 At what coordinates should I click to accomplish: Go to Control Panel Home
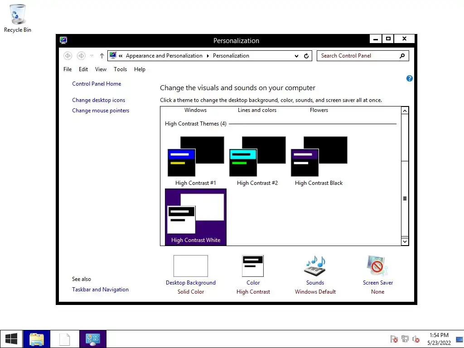[x=97, y=84]
